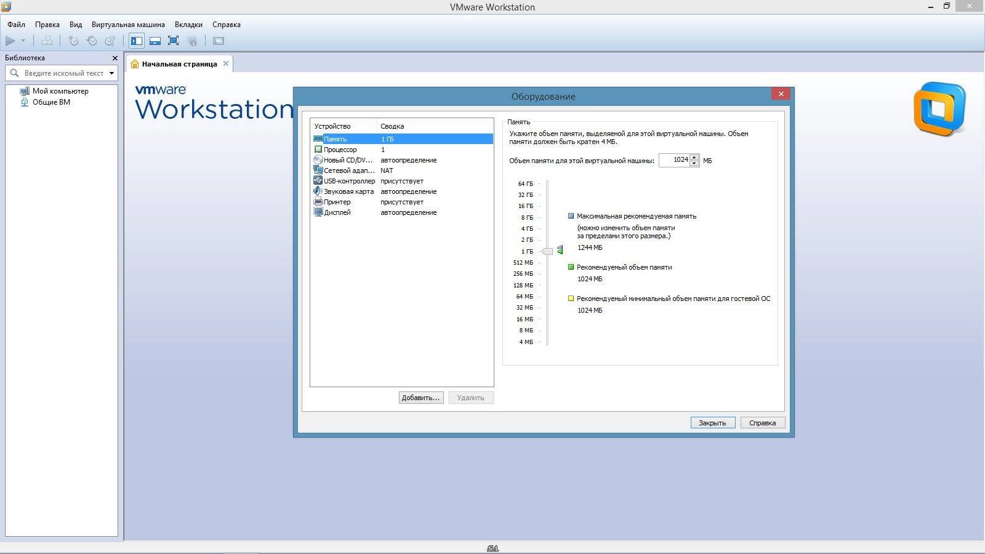Click the Сводка column header
The height and width of the screenshot is (554, 985).
[435, 126]
